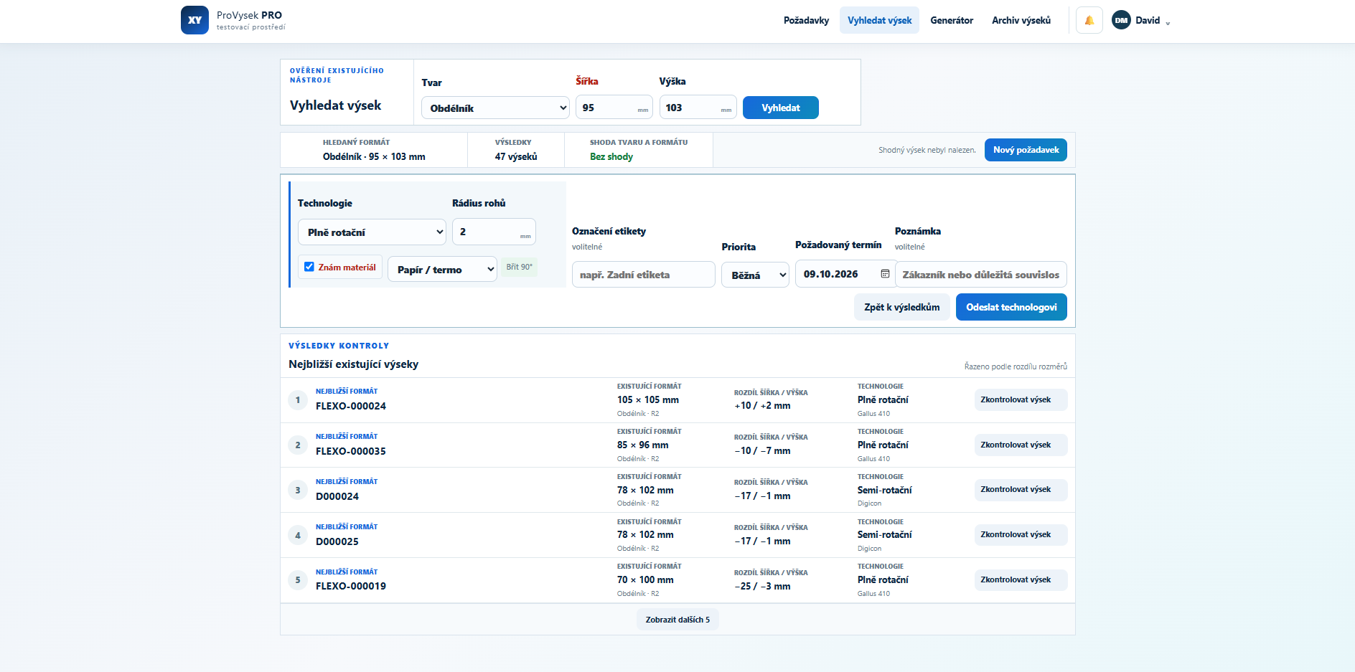Image resolution: width=1355 pixels, height=672 pixels.
Task: Open the notifications bell
Action: coord(1089,20)
